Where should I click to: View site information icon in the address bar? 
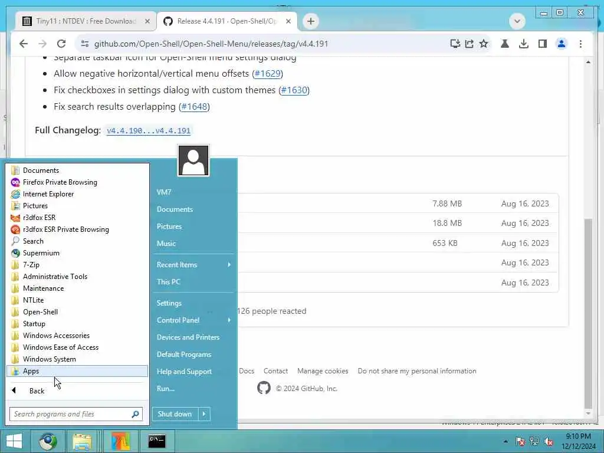85,44
